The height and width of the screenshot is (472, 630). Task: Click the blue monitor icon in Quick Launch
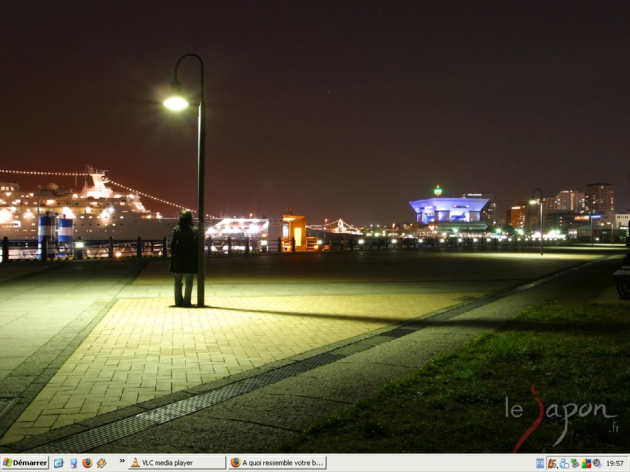pyautogui.click(x=73, y=463)
